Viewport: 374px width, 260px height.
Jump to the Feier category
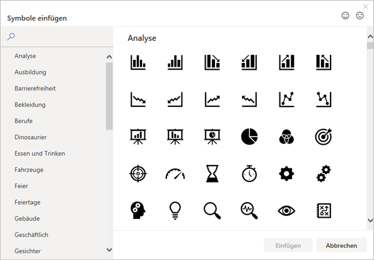21,186
